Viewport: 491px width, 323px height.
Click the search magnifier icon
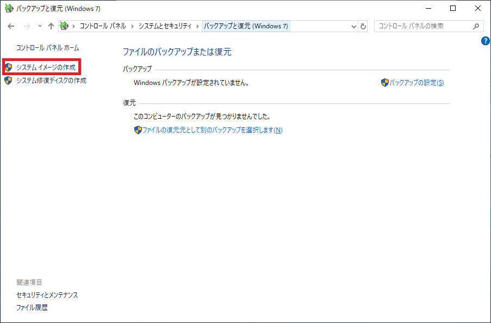476,26
